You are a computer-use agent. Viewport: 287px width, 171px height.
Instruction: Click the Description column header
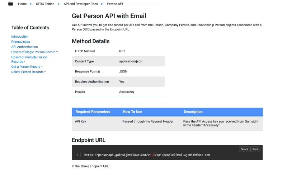(x=193, y=112)
